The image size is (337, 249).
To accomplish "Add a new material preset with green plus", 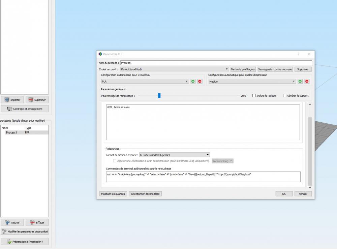I will tap(193, 81).
